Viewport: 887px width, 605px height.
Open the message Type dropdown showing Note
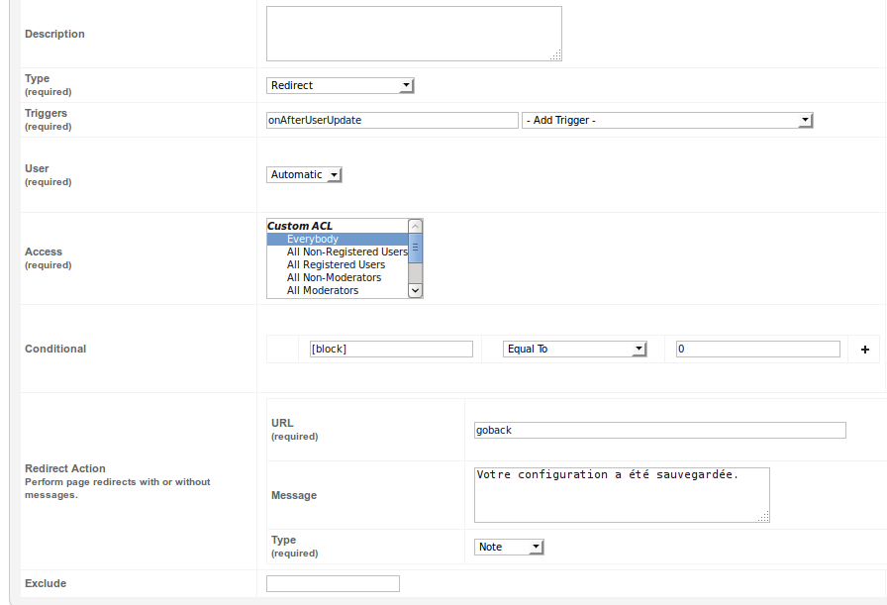point(509,547)
